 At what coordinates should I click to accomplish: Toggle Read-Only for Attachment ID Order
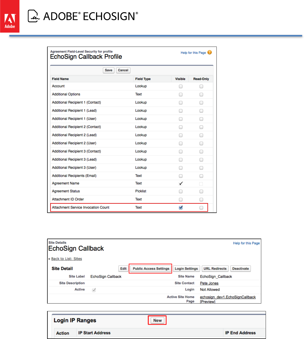[x=201, y=200]
